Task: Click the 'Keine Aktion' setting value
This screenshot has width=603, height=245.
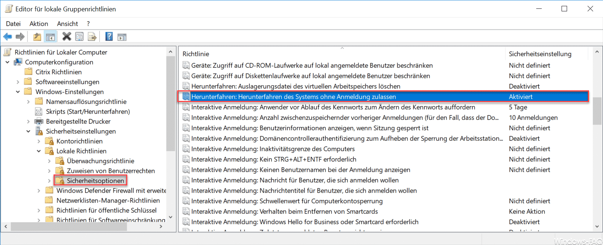Action: (527, 211)
